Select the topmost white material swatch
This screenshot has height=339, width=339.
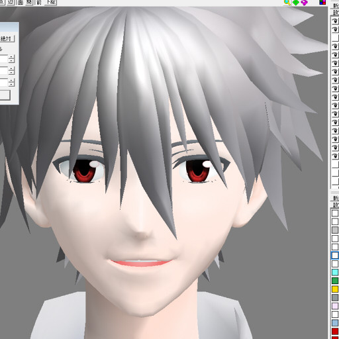click(335, 213)
